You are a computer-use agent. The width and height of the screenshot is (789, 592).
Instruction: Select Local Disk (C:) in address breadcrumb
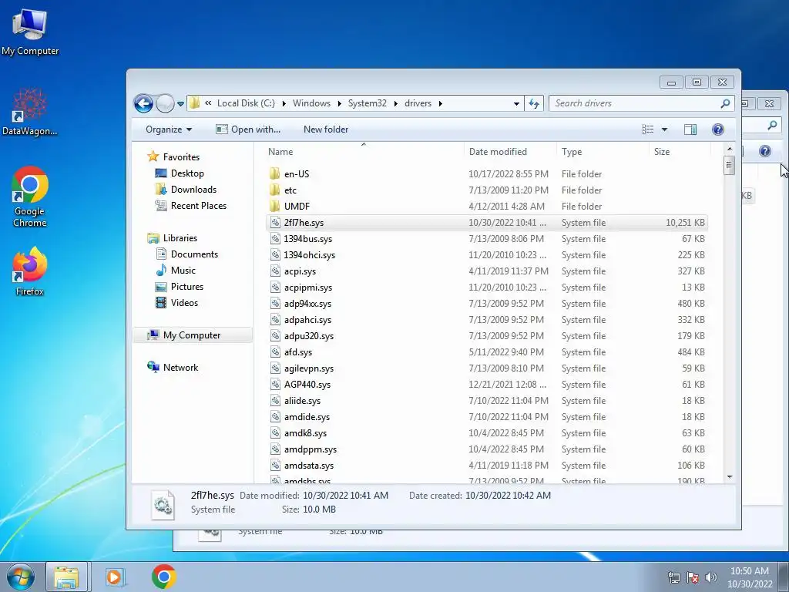point(246,103)
